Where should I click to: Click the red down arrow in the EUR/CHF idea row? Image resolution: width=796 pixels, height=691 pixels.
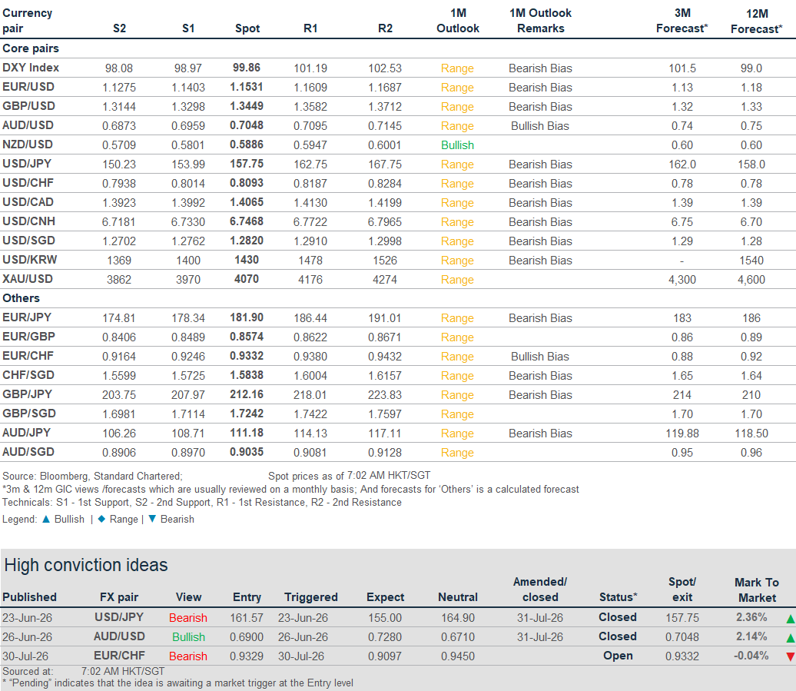click(x=790, y=657)
